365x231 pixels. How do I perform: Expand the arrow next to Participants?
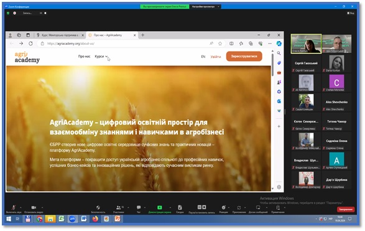tap(128, 207)
